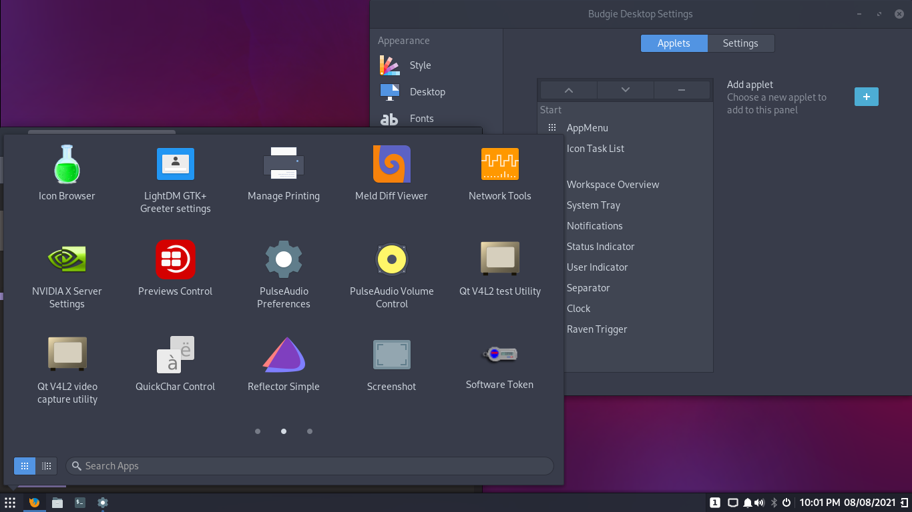Screen dimensions: 912x512
Task: Move the selected applet down
Action: click(625, 90)
